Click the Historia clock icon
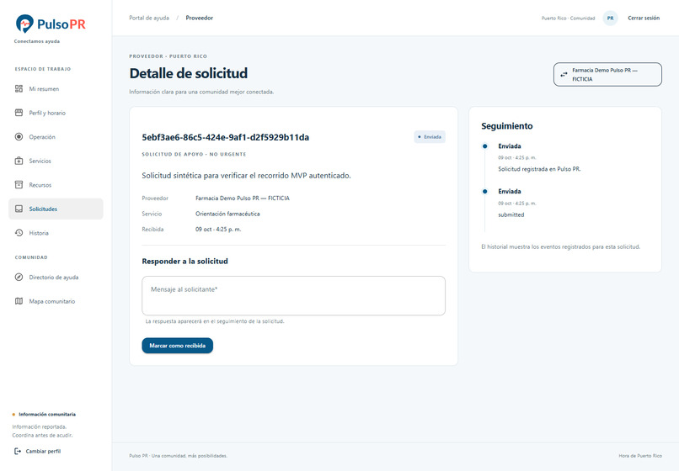 click(19, 233)
